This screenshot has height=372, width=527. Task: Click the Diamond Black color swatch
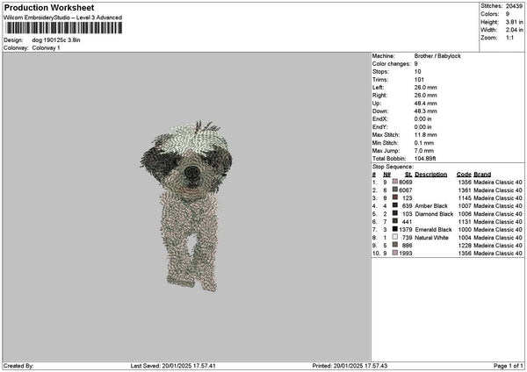click(x=395, y=213)
